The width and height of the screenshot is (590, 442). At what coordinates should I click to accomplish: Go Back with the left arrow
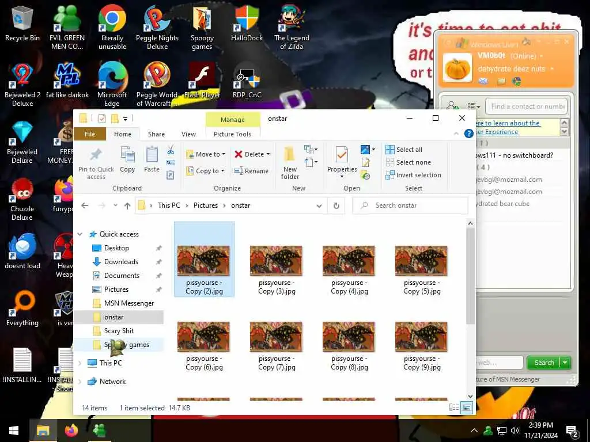coord(85,205)
